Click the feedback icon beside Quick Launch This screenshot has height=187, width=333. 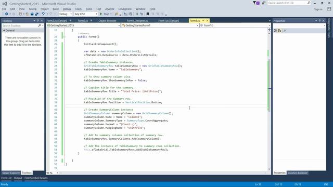[264, 3]
